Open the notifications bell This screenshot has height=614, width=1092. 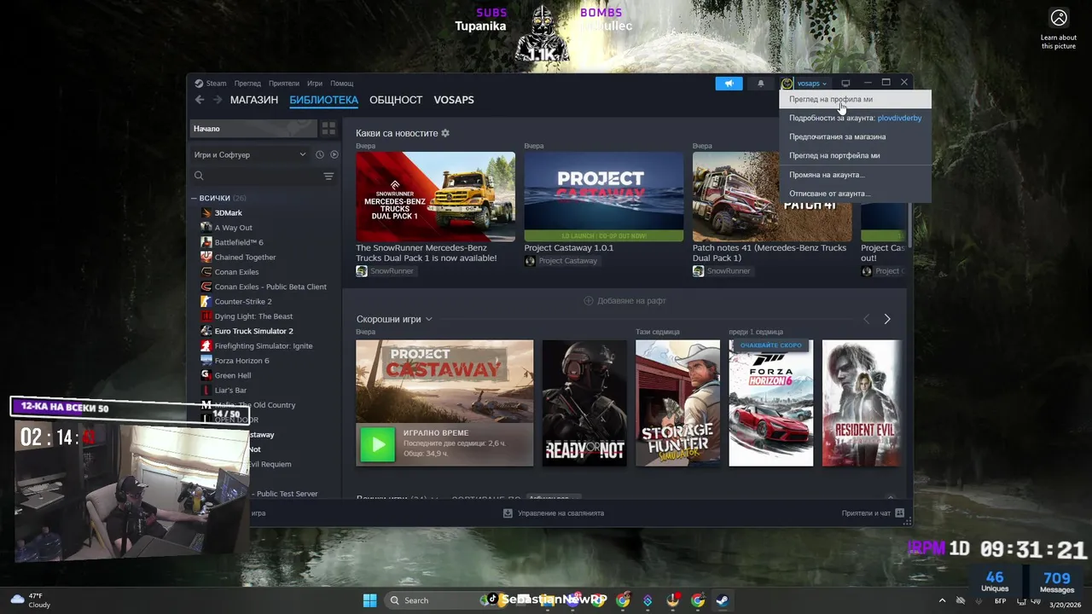tap(761, 84)
